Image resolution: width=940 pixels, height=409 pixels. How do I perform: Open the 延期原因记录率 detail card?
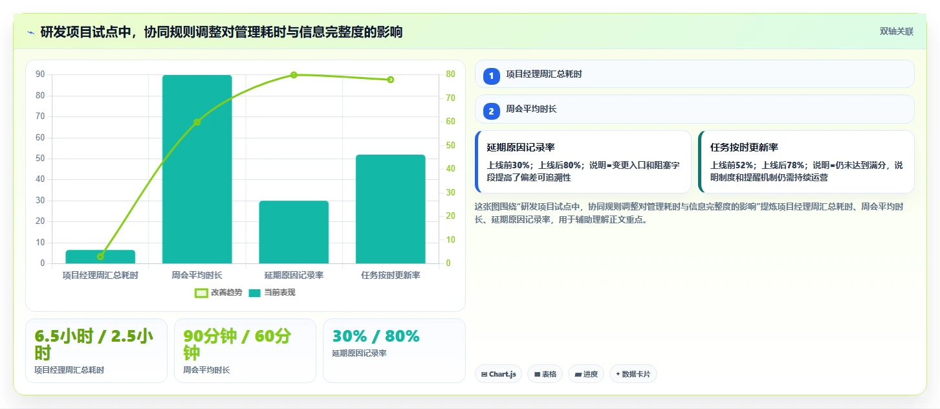click(x=583, y=162)
